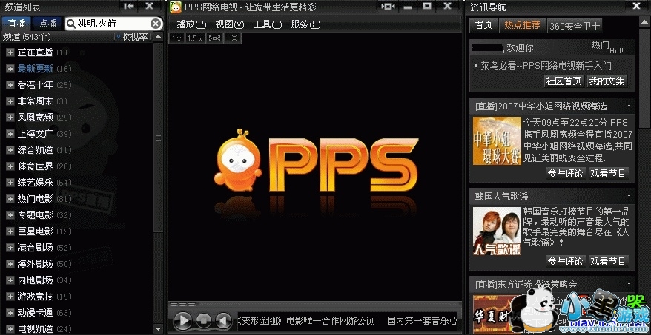Screen dimensions: 651x335
Task: Switch to the 热点推荐 tab
Action: coord(522,25)
